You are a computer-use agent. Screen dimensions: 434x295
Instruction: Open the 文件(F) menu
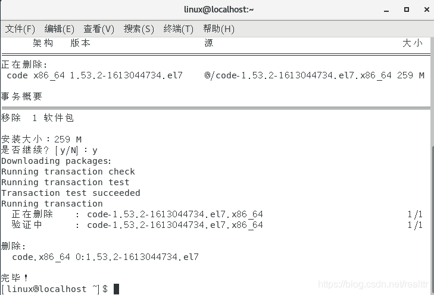[x=20, y=28]
